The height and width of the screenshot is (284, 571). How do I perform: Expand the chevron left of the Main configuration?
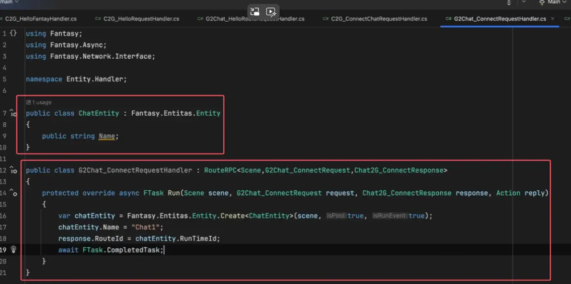pos(524,2)
